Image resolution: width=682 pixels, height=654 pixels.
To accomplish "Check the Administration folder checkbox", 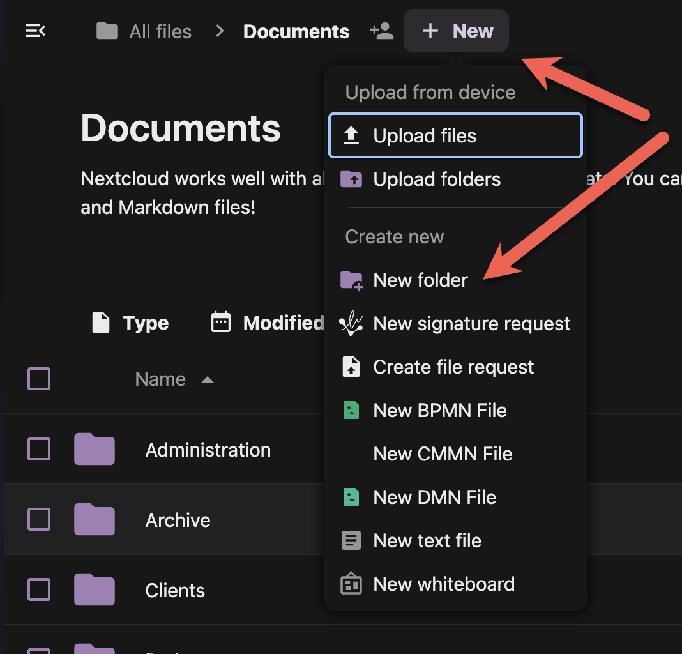I will tap(39, 449).
